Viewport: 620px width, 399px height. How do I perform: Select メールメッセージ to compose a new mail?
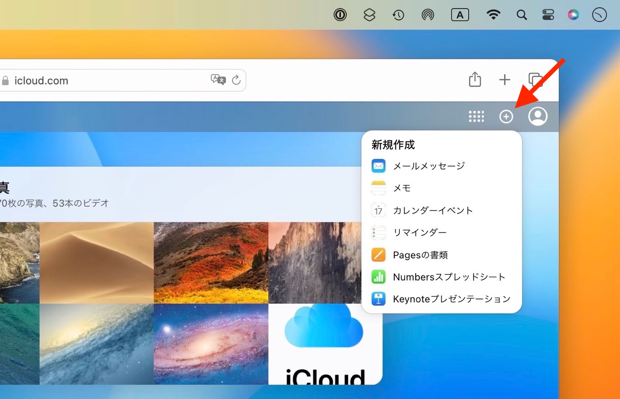click(429, 166)
